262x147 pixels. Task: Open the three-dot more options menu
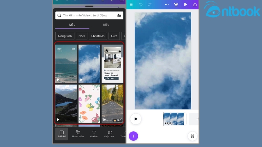167,5
